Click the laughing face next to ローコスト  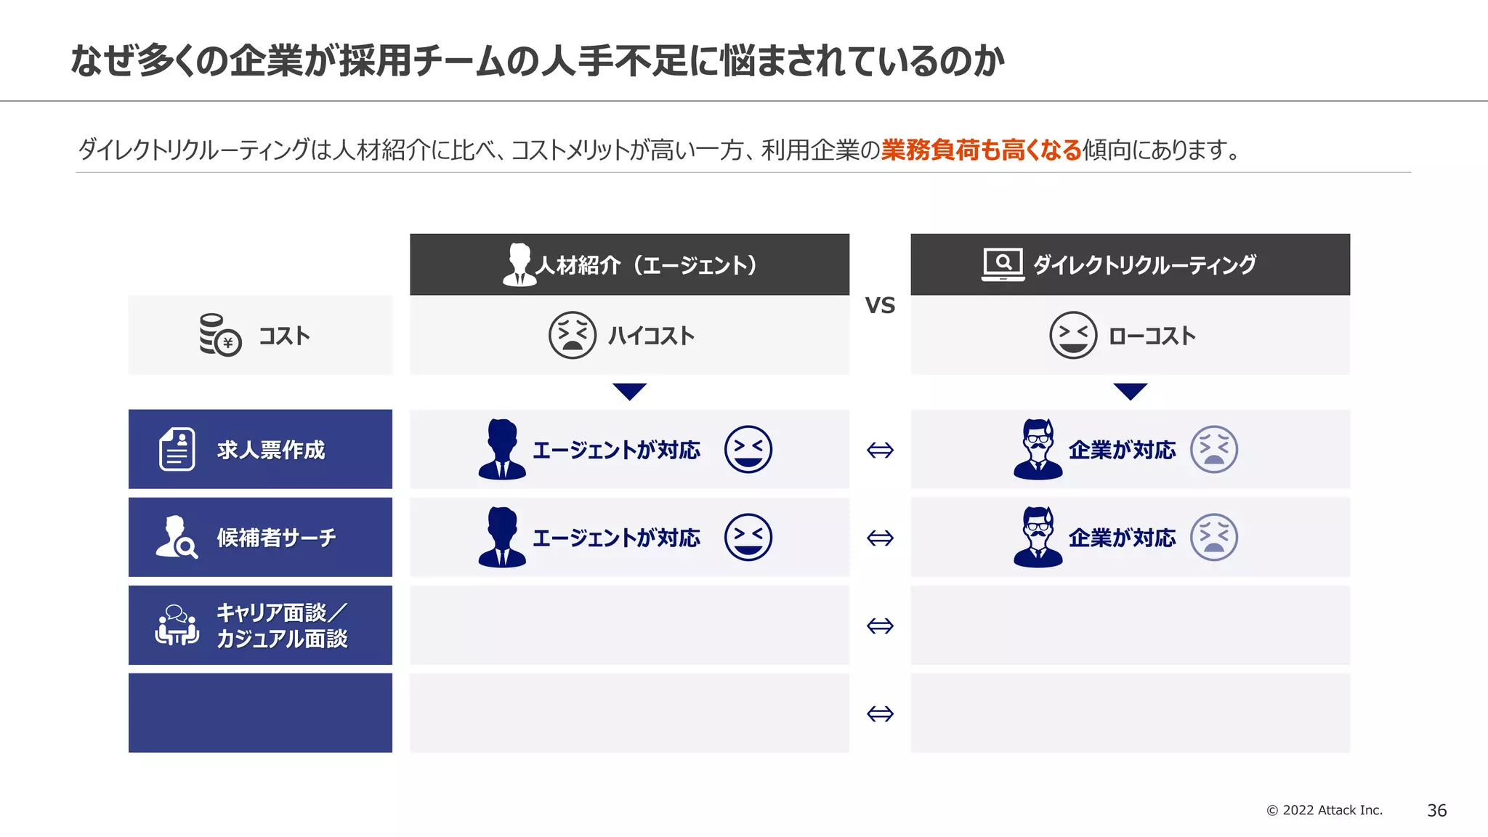(1073, 335)
